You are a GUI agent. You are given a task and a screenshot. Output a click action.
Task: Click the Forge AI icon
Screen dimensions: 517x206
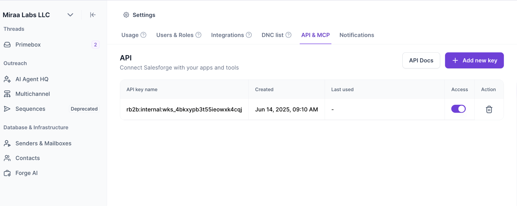(x=7, y=173)
